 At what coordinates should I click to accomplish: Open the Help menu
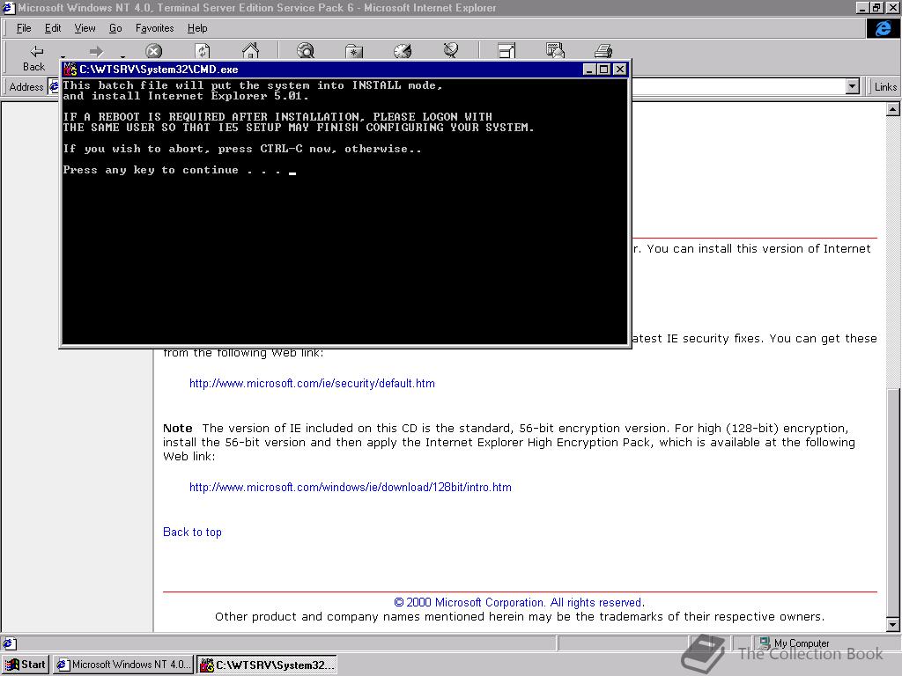(197, 28)
